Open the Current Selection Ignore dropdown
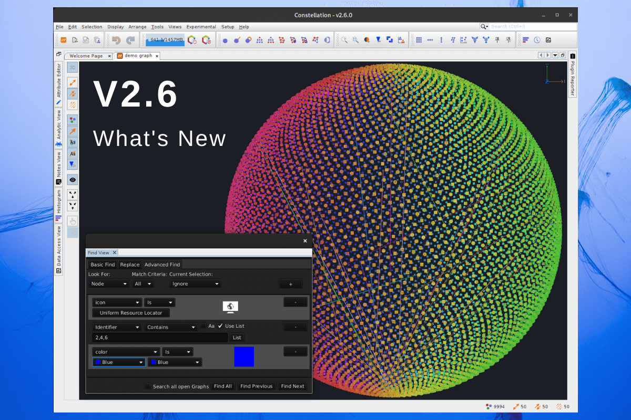 195,283
